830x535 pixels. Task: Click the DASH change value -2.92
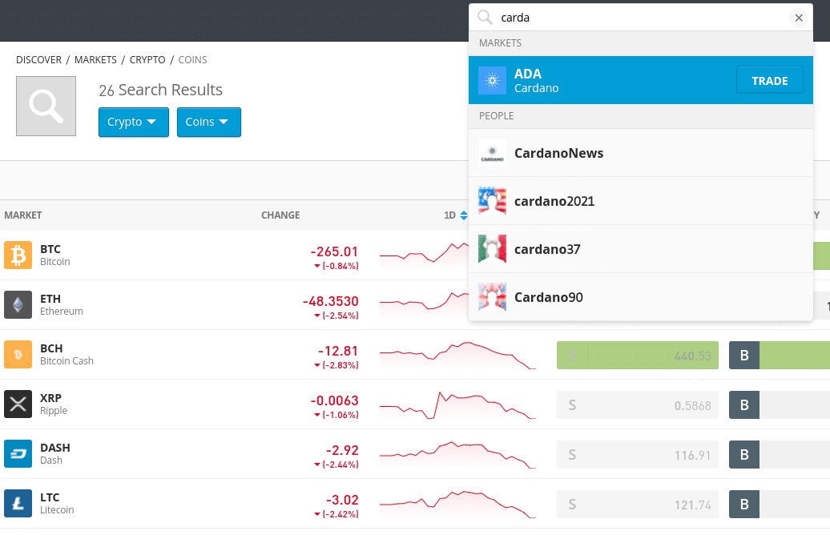[342, 450]
